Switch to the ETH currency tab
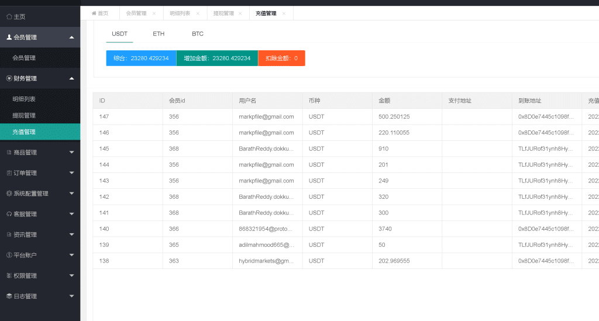This screenshot has width=599, height=321. tap(159, 34)
